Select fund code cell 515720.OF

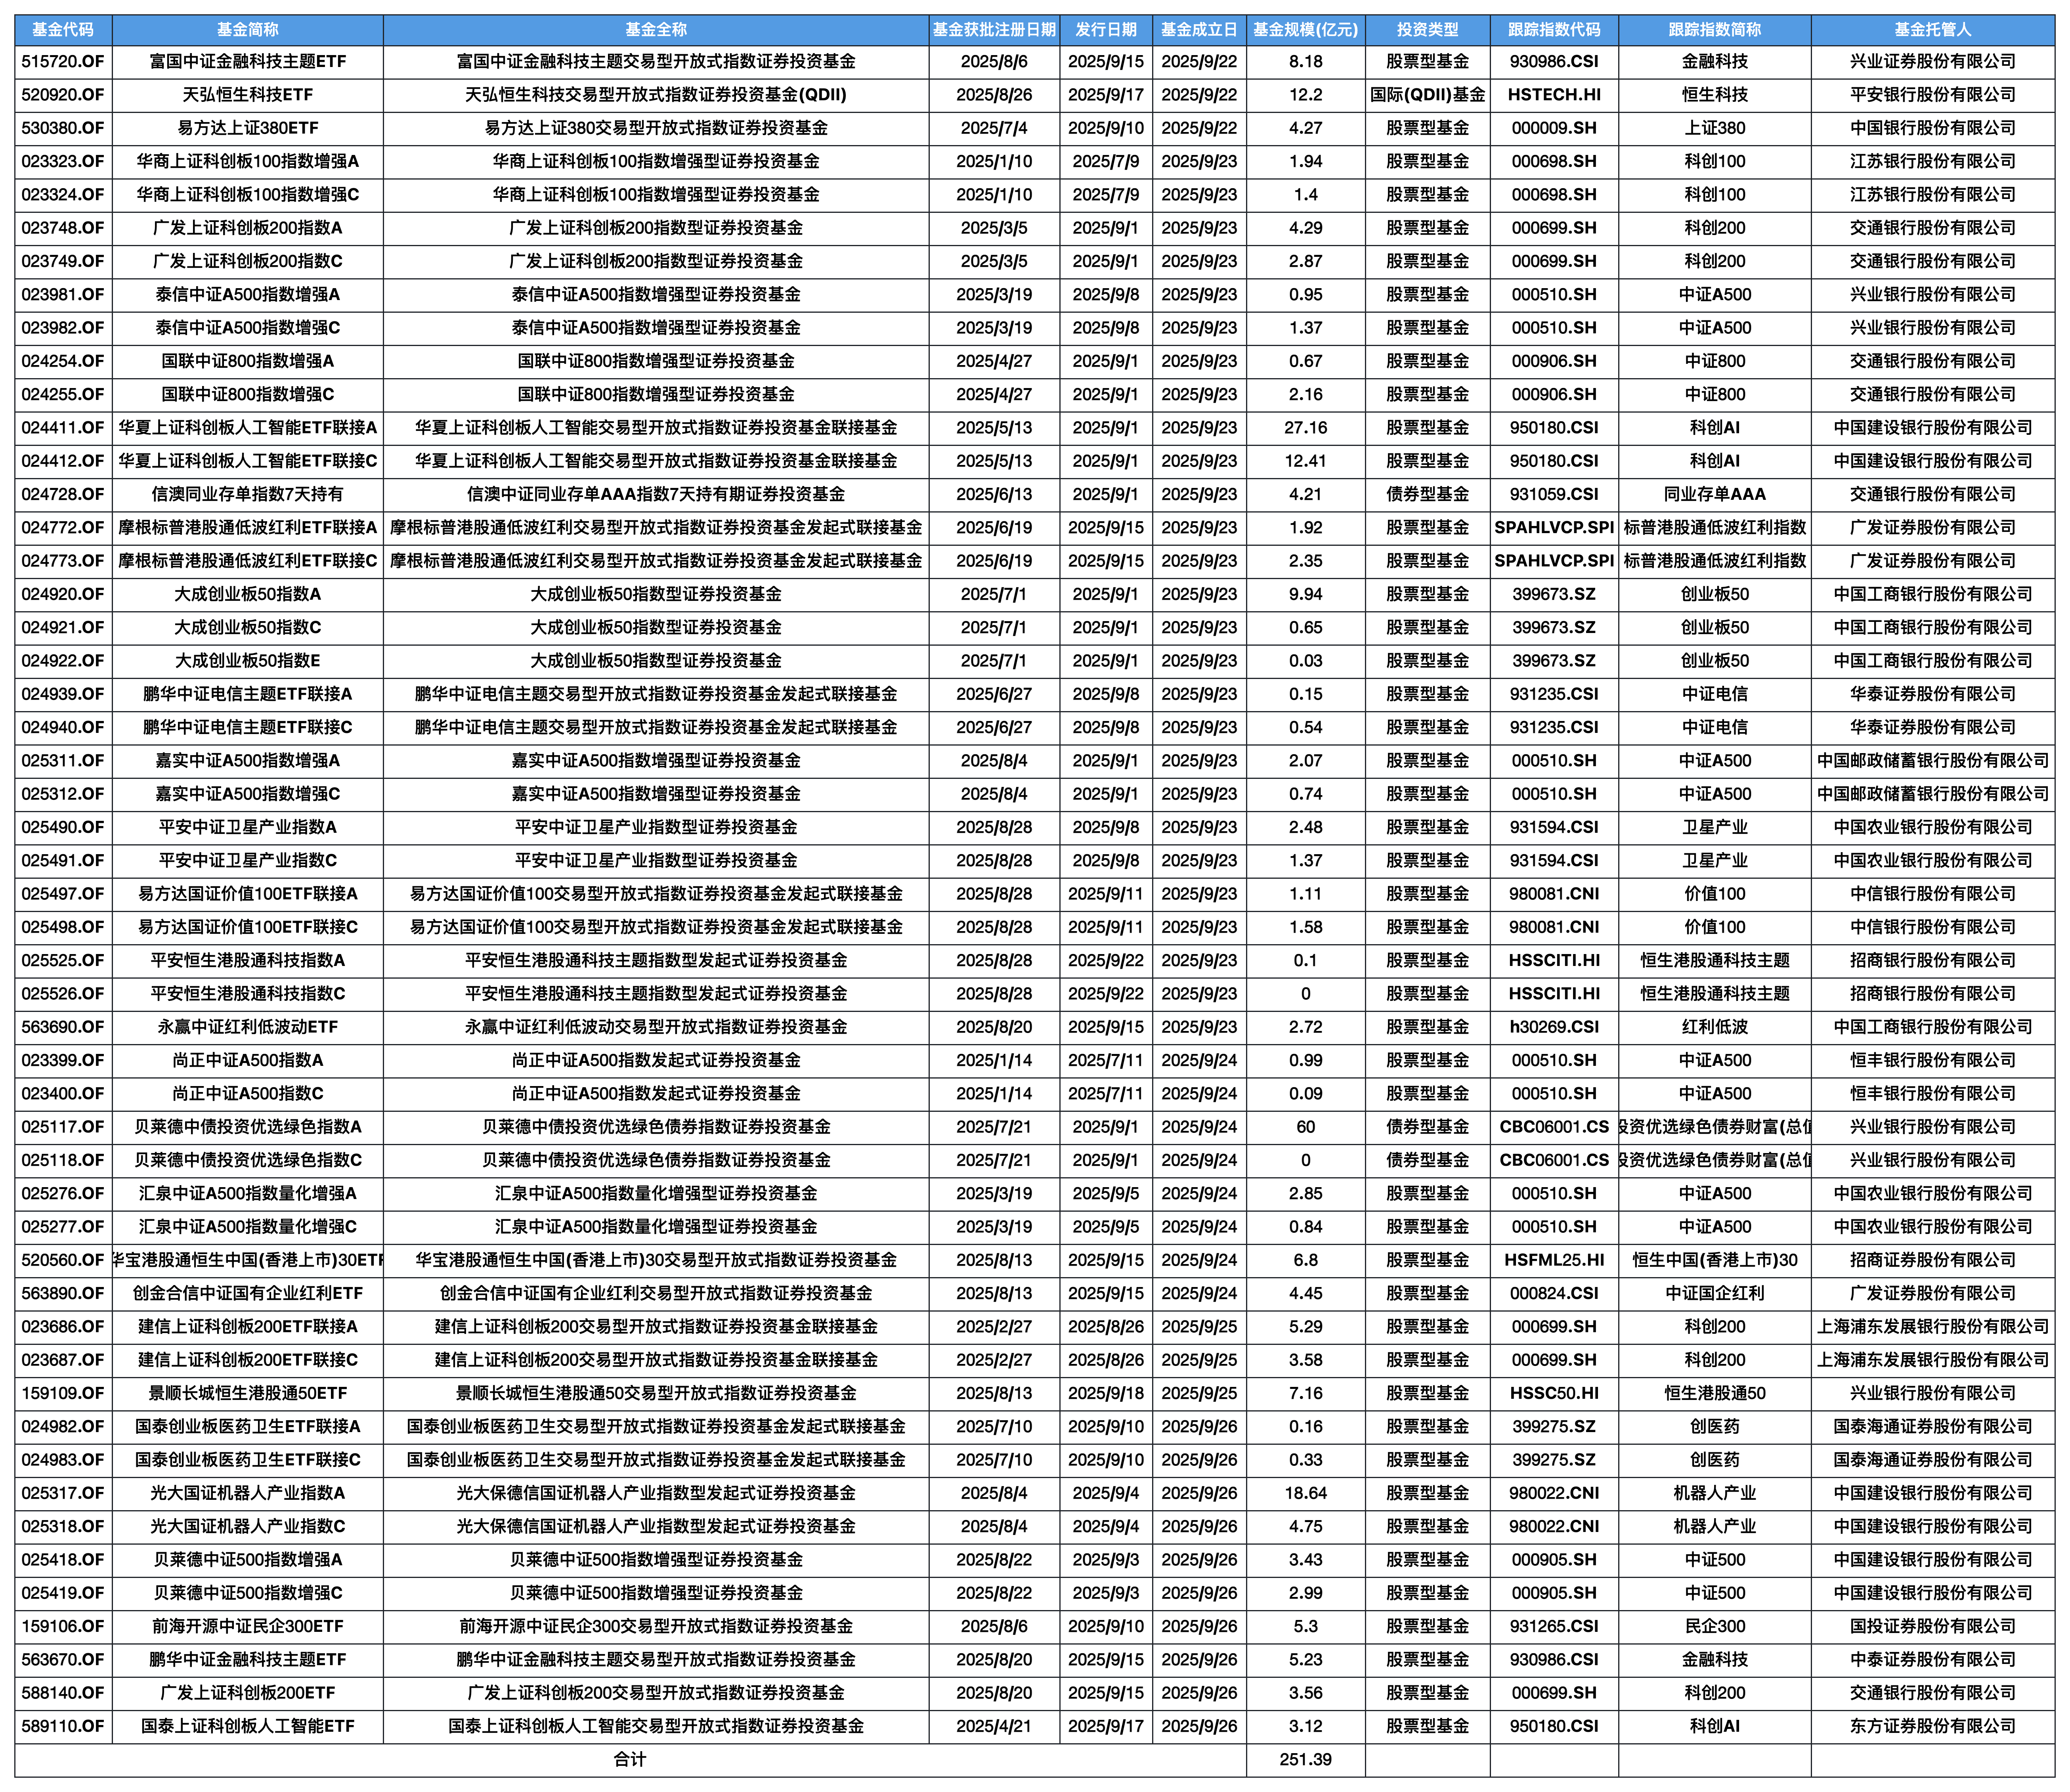[63, 62]
